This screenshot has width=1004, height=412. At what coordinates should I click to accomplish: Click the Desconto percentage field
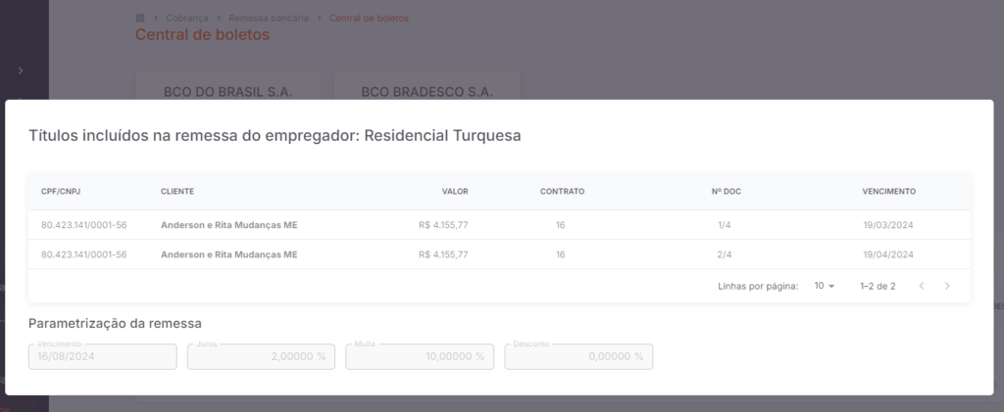point(578,356)
